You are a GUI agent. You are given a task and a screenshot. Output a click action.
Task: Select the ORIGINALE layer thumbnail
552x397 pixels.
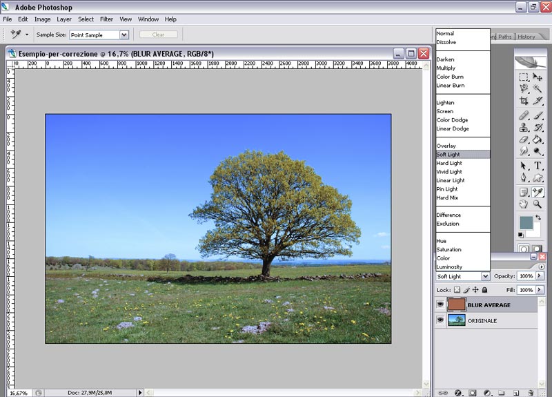pyautogui.click(x=456, y=320)
